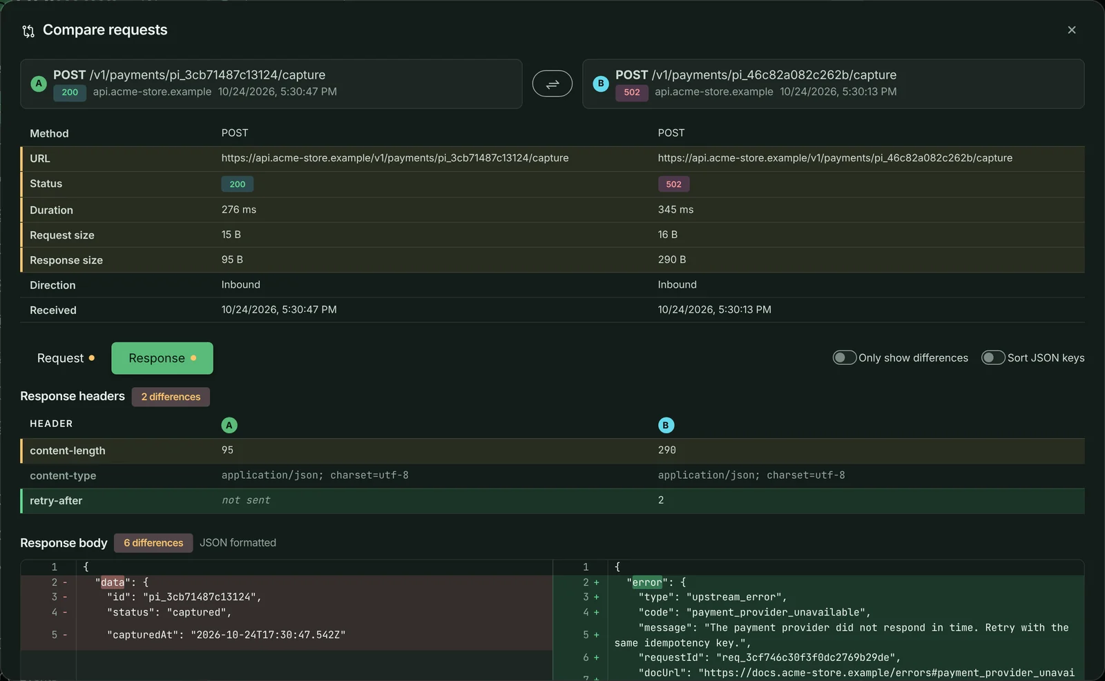Click the Response body heading
The height and width of the screenshot is (681, 1105).
pyautogui.click(x=64, y=543)
